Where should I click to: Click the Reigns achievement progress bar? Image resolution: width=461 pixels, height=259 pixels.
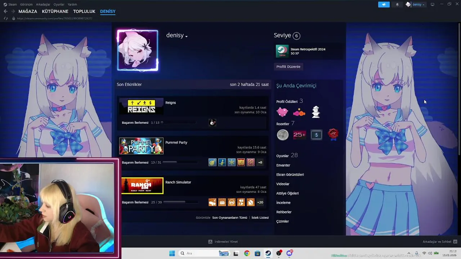coord(179,123)
